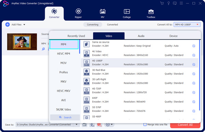Image resolution: width=205 pixels, height=132 pixels.
Task: Click the blue plus Add Files icon
Action: (8, 25)
